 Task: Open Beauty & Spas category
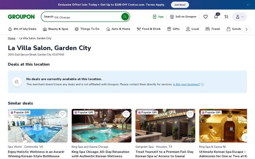pos(55,29)
